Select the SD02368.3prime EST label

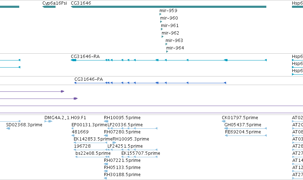tap(24, 125)
